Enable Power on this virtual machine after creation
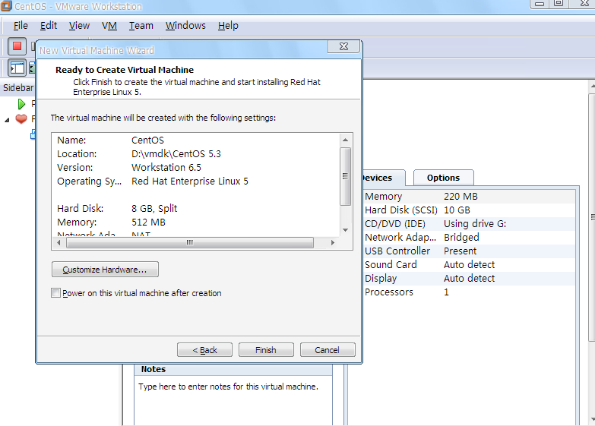The height and width of the screenshot is (426, 595). (x=55, y=293)
